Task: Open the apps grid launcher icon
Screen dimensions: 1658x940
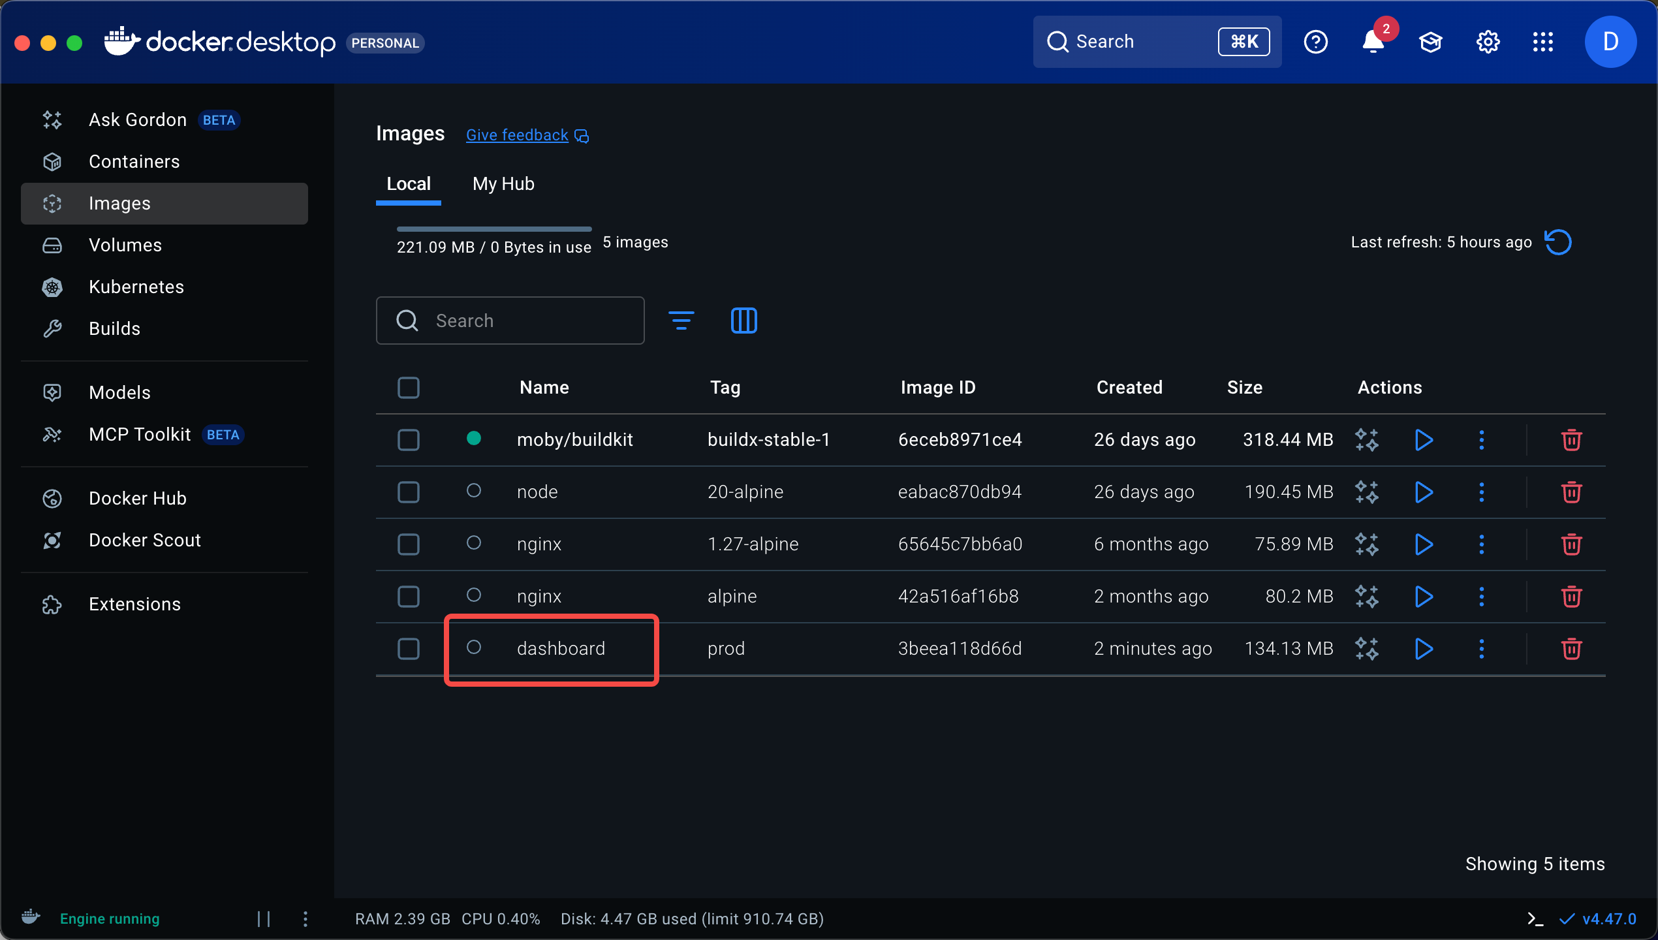Action: point(1543,42)
